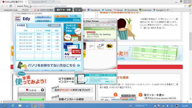Click the 電子マネー切替 tab
This screenshot has height=108, width=192.
tap(64, 10)
